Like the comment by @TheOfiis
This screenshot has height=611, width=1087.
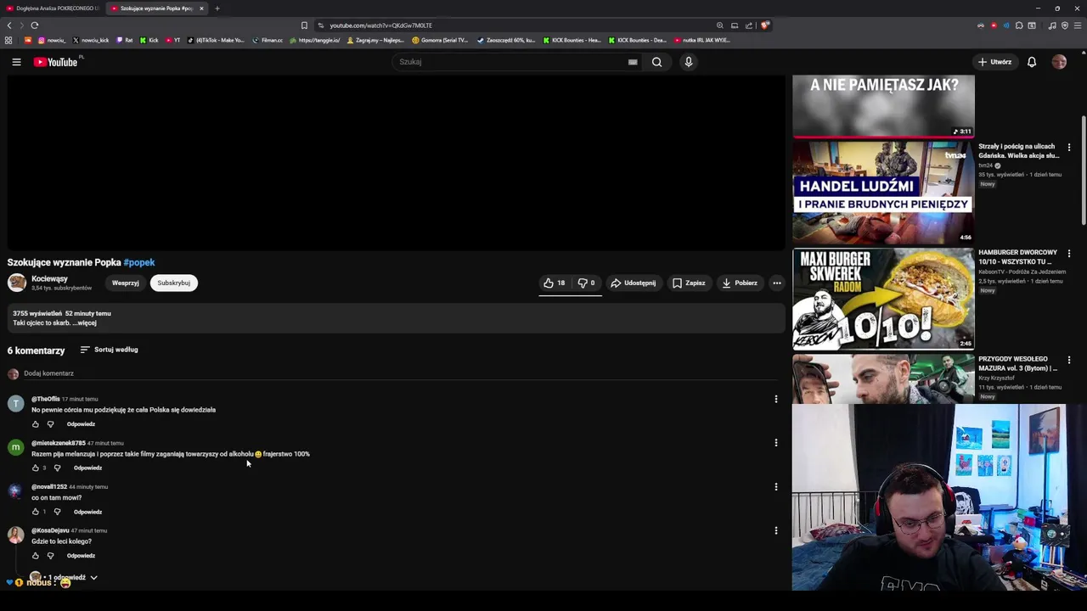click(36, 424)
